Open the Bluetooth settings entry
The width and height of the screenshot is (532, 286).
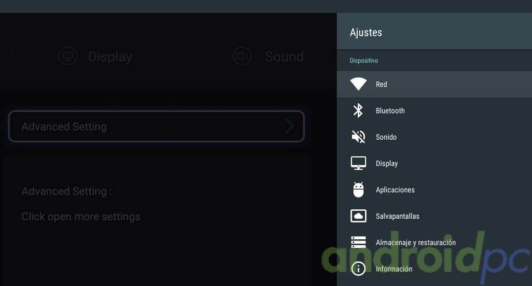[390, 111]
